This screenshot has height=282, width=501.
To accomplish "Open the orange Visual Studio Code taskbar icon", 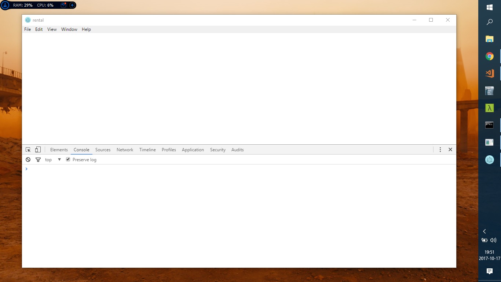I will tap(489, 73).
